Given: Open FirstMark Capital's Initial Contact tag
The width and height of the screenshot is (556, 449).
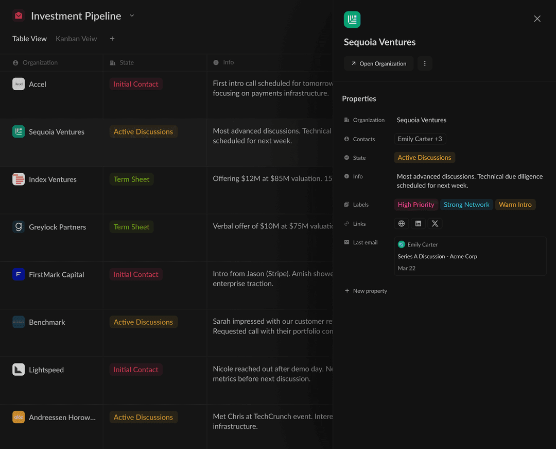Looking at the screenshot, I should click(x=136, y=274).
